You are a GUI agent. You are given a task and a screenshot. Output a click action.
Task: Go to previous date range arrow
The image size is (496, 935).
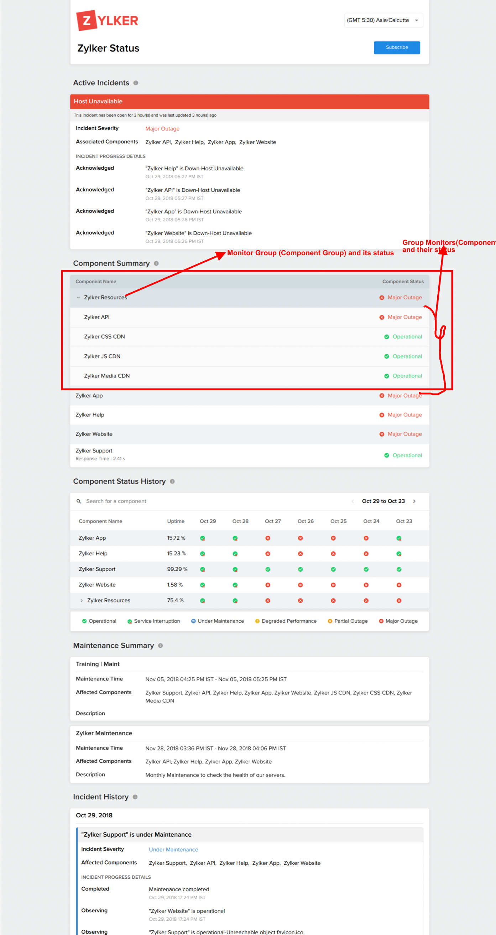coord(353,501)
